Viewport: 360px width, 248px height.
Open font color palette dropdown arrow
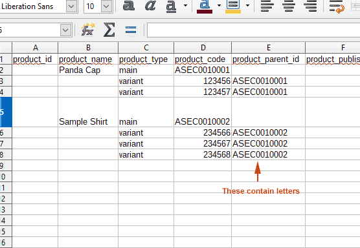[219, 6]
